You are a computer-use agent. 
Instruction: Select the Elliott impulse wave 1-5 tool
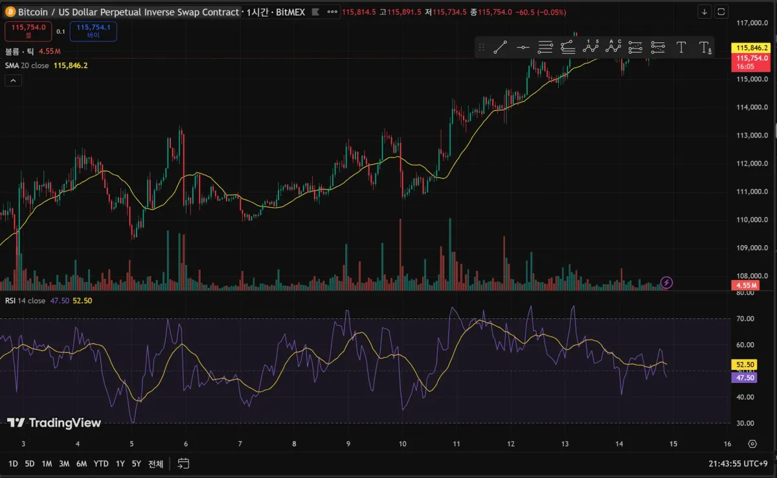591,47
